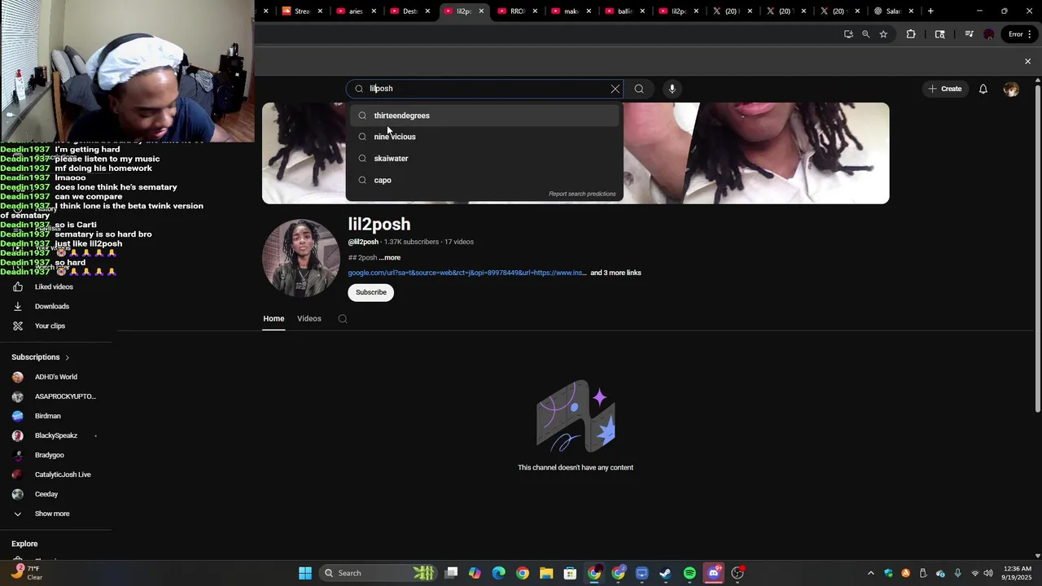
Task: Select the thirteendegrees search suggestion
Action: (x=484, y=116)
